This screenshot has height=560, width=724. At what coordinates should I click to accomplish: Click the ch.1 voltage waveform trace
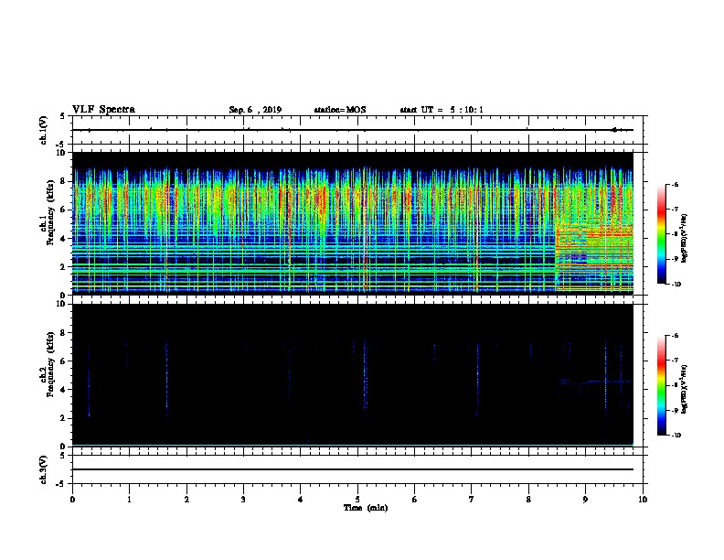pos(353,130)
